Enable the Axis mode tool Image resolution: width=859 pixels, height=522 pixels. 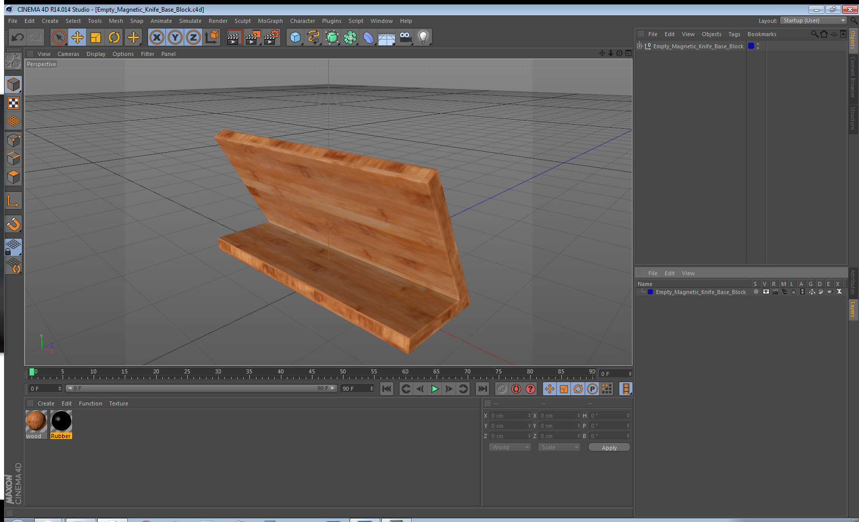13,201
